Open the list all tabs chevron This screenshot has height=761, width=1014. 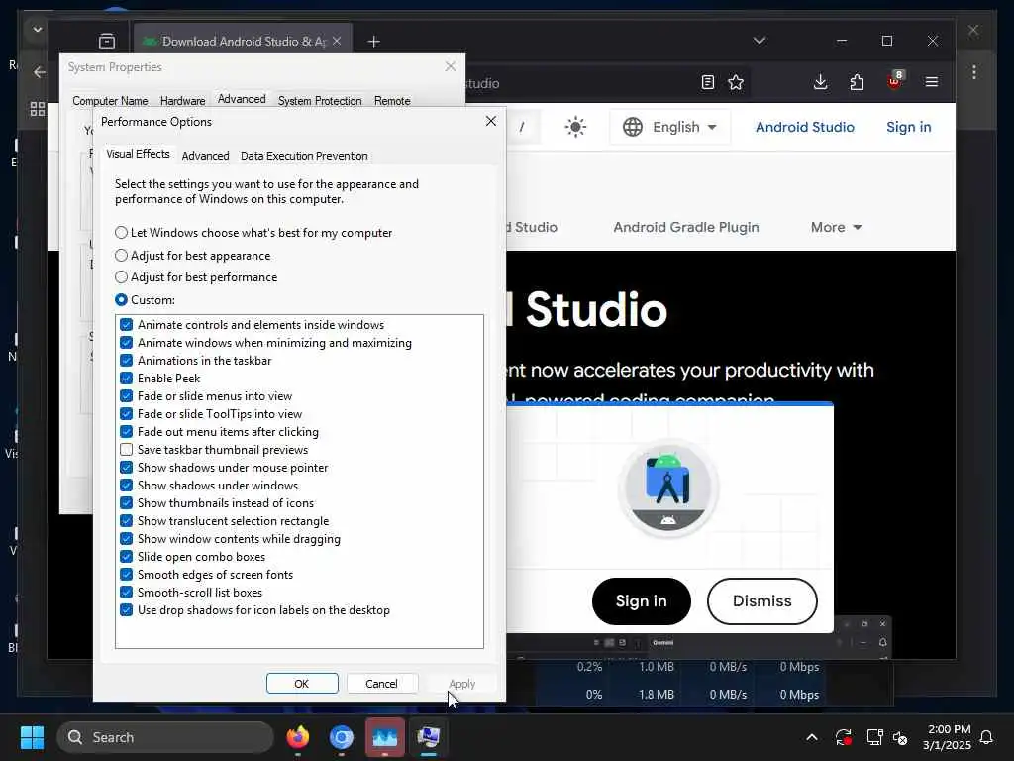[760, 41]
